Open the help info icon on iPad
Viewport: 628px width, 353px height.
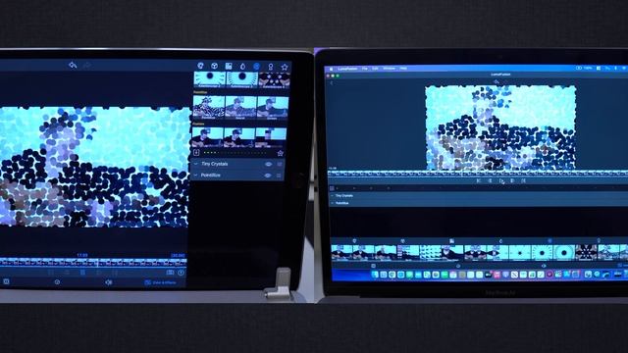[181, 273]
